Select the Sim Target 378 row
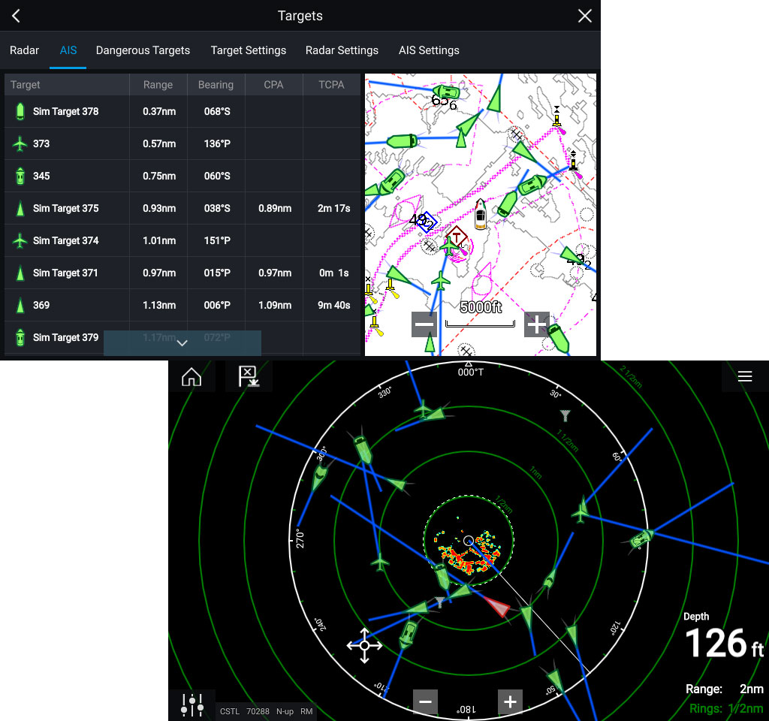 (182, 111)
